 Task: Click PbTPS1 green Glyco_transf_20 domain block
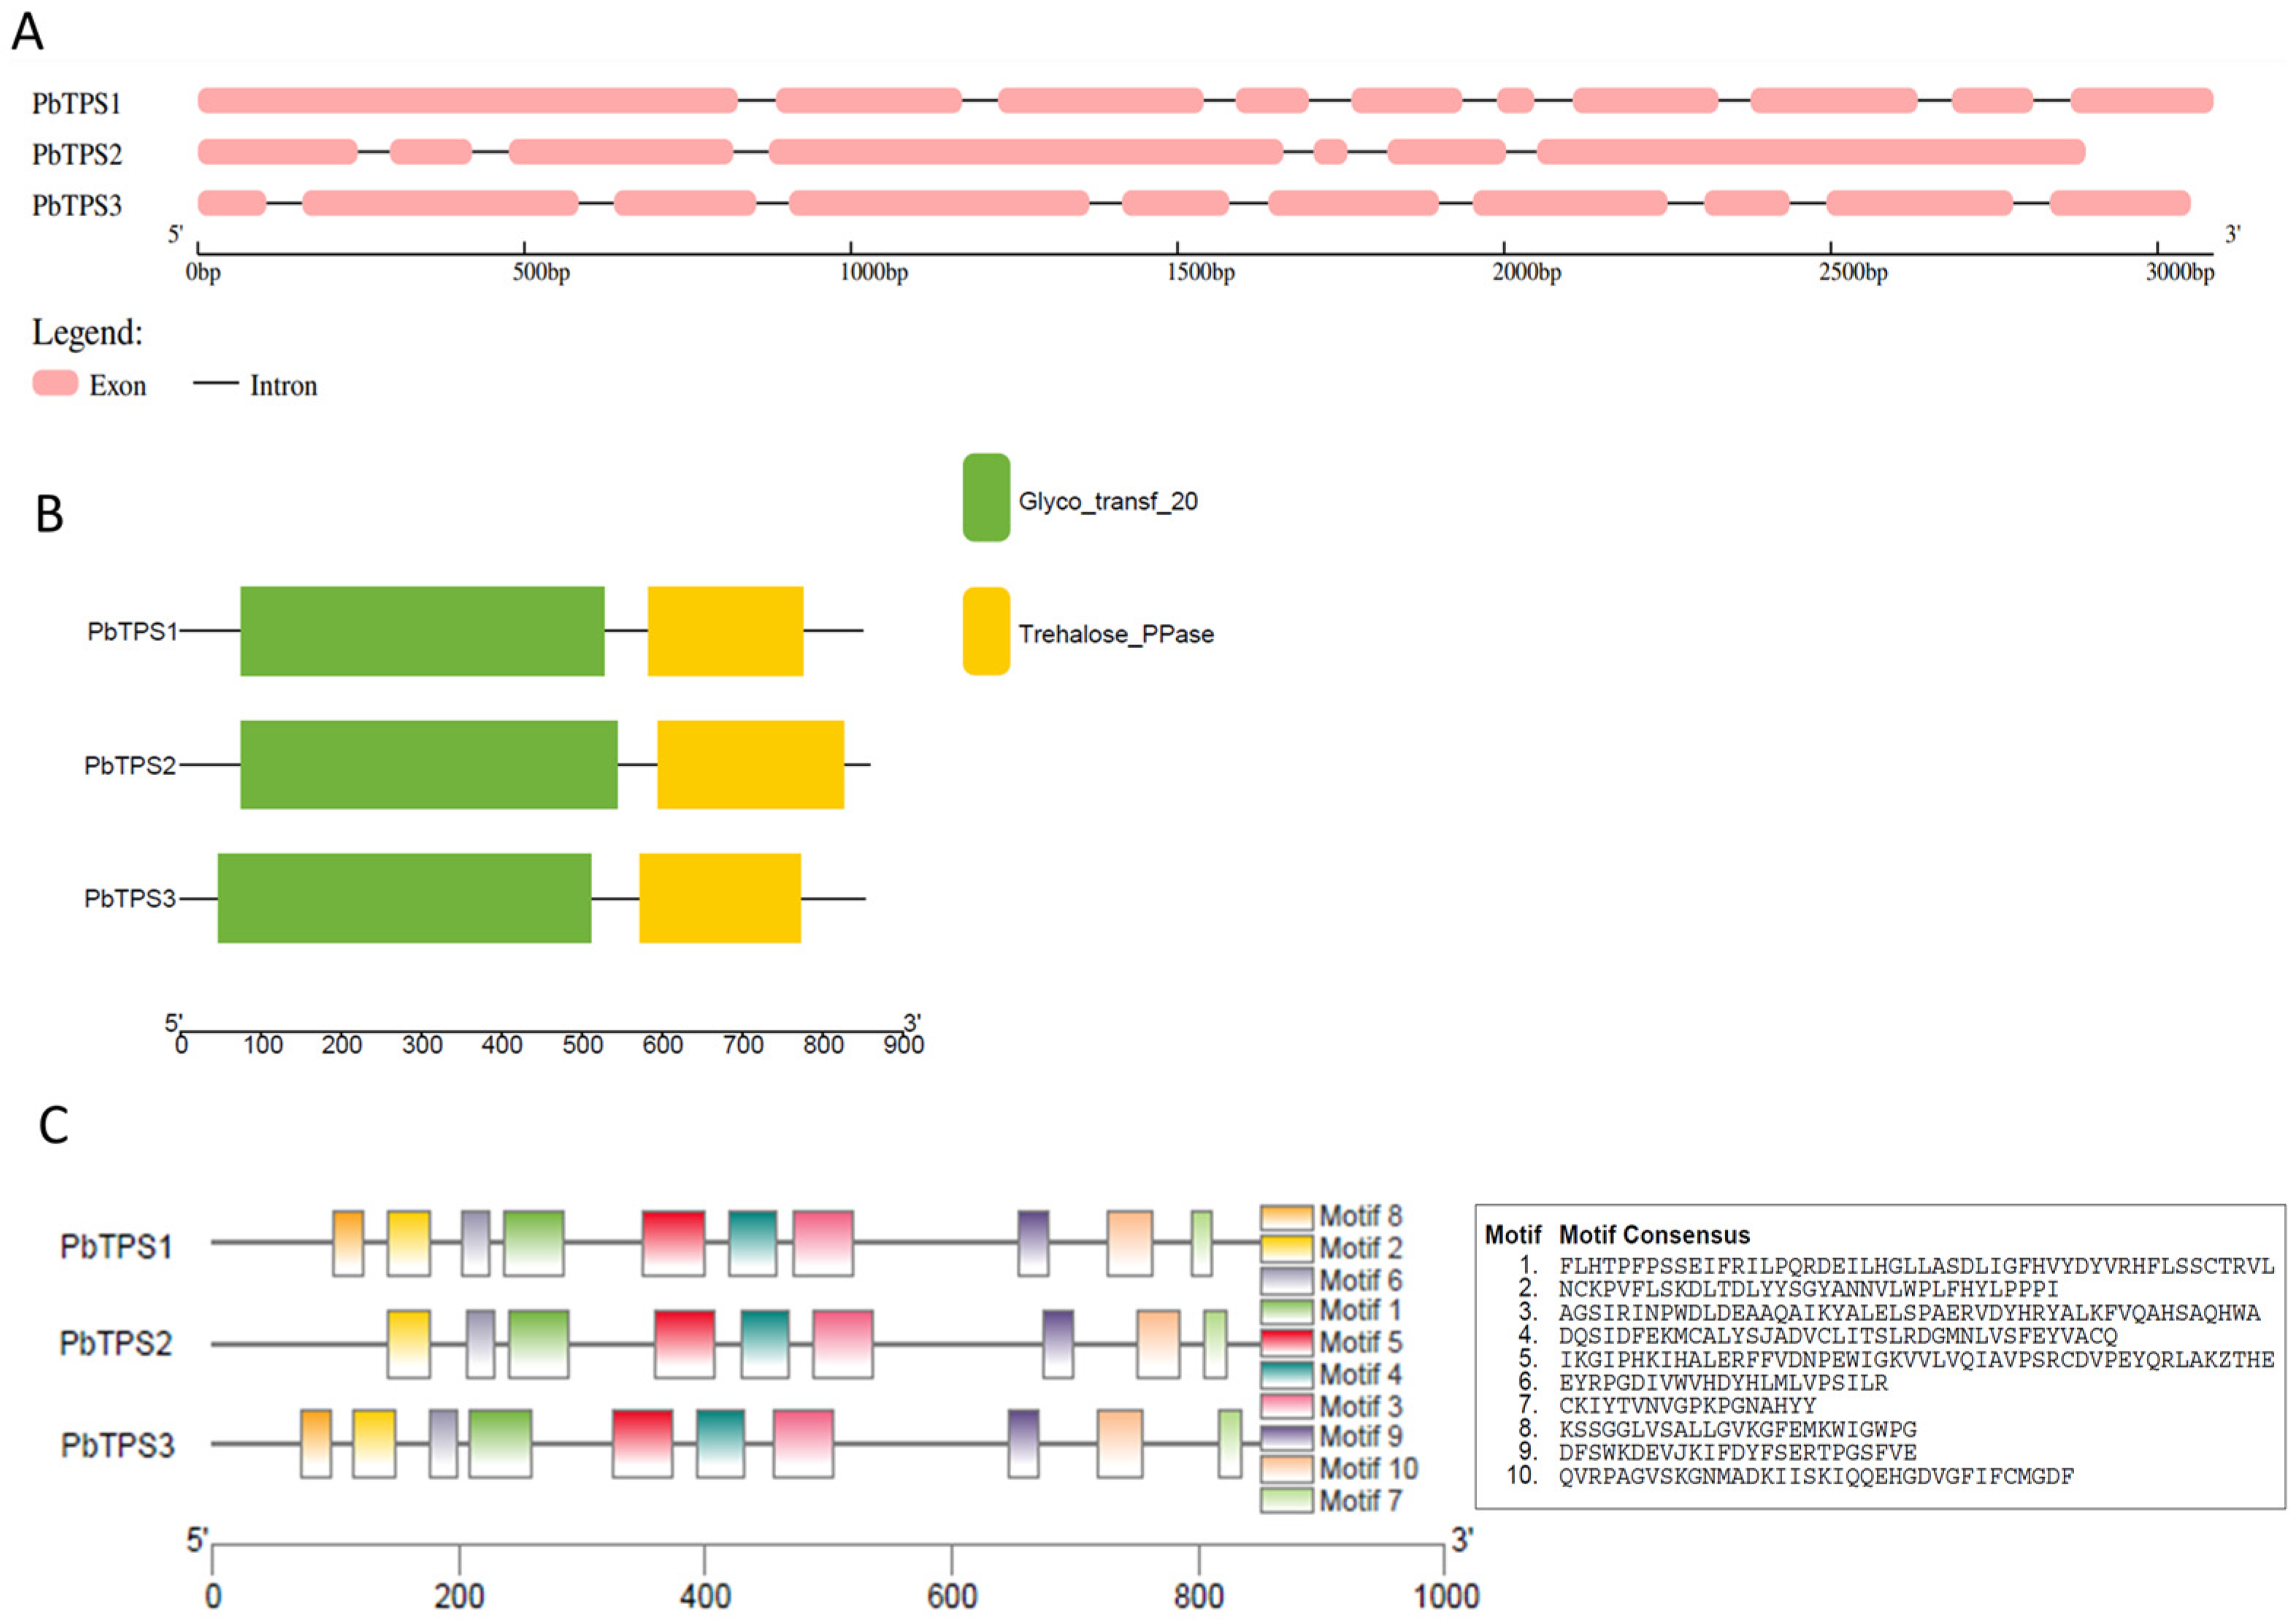point(422,630)
